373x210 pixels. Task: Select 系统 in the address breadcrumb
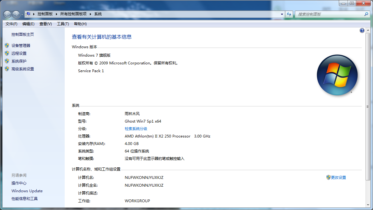(98, 14)
